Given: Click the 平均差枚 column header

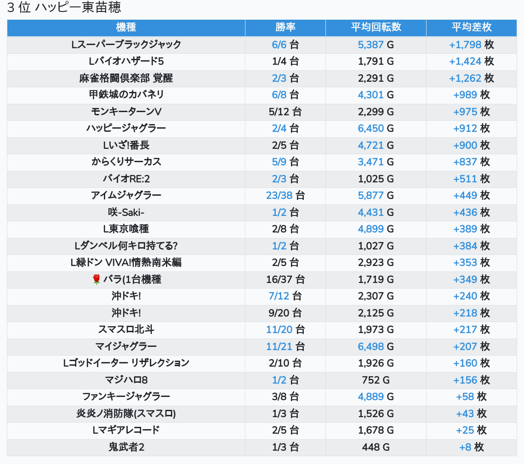Looking at the screenshot, I should coord(472,28).
